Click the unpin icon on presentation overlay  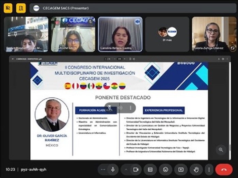coord(110,108)
